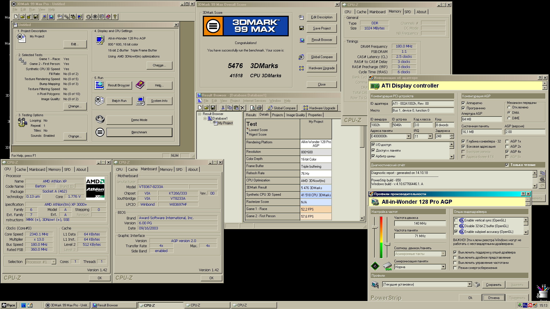Click the Copy icon in Result Browser toolbar
Image resolution: width=550 pixels, height=309 pixels.
(229, 108)
